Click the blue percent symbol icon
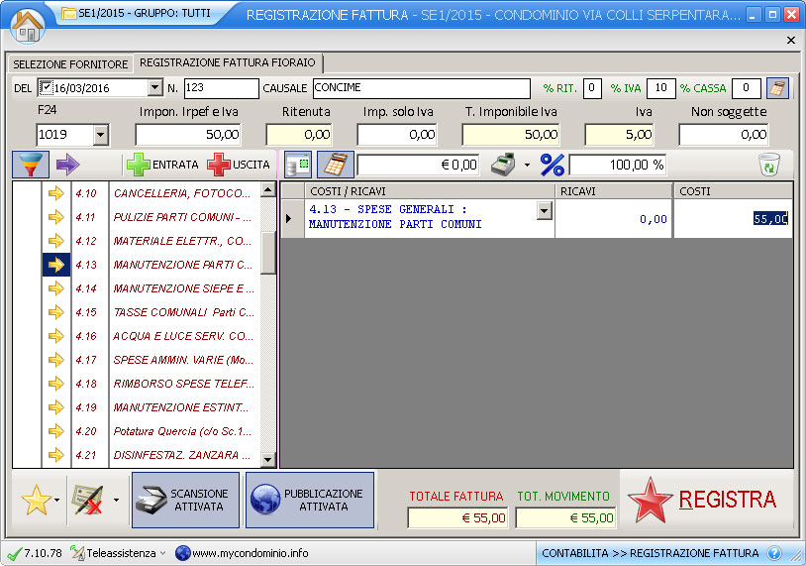 [x=552, y=165]
